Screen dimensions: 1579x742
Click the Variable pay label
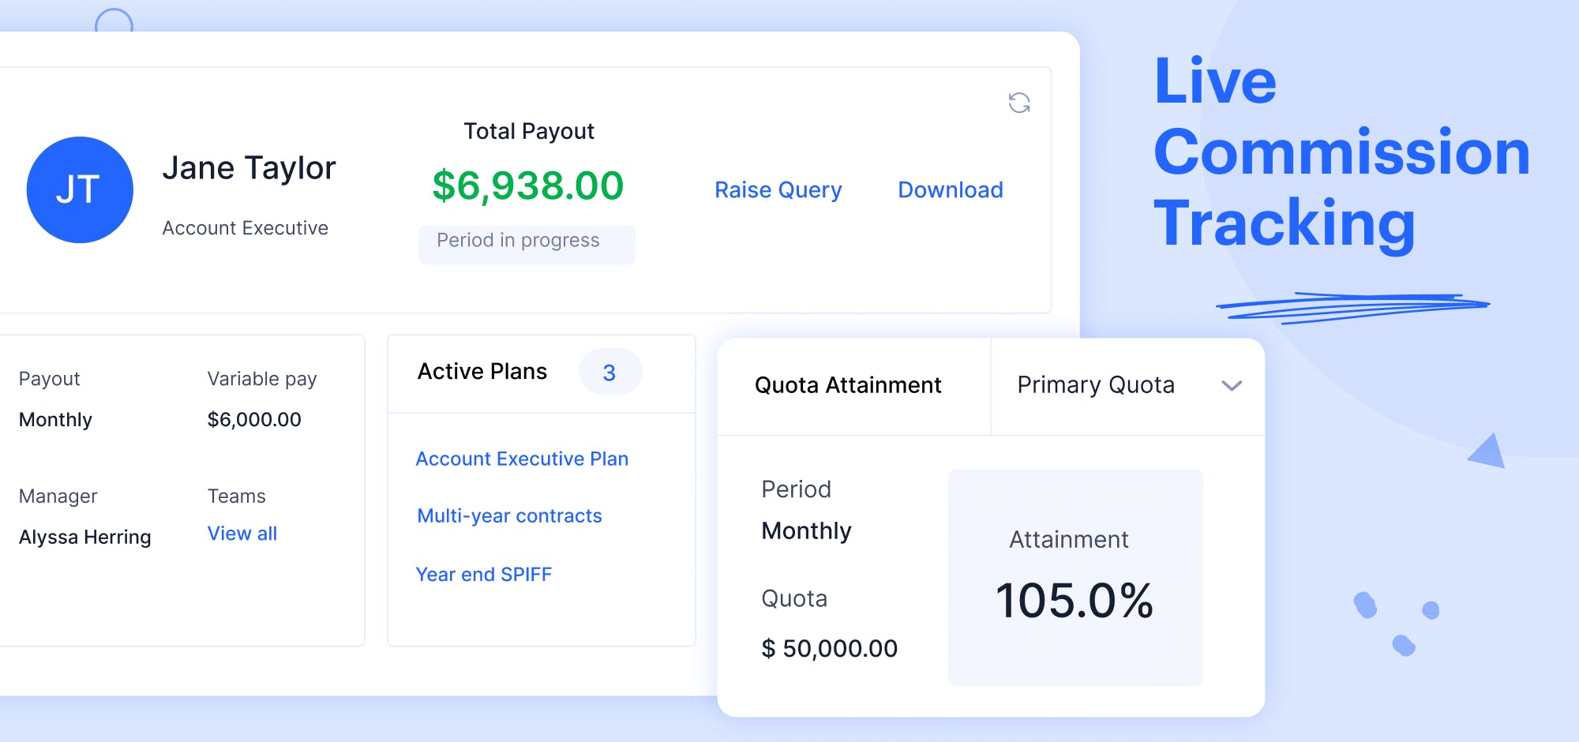pyautogui.click(x=261, y=379)
